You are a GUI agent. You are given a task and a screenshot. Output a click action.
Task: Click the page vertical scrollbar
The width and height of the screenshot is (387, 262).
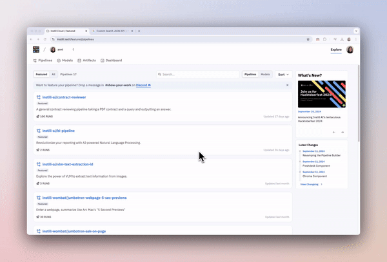[x=359, y=104]
